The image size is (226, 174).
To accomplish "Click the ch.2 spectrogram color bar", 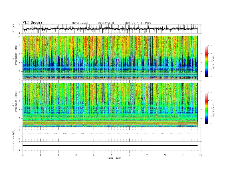I will [x=206, y=108].
